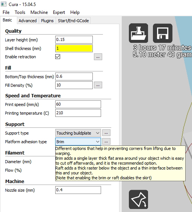Open Platform adhesion type dropdown
This screenshot has height=212, width=192.
pos(78,142)
